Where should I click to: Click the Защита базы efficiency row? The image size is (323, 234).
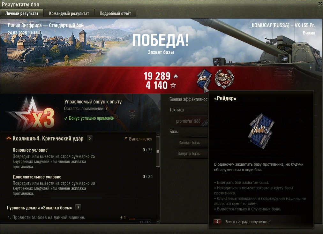[189, 154]
